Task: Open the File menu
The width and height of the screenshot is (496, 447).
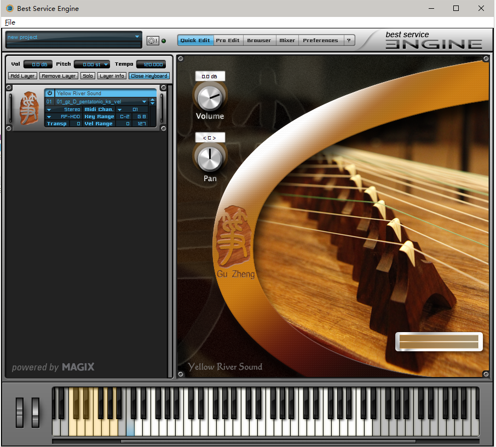Action: point(10,22)
